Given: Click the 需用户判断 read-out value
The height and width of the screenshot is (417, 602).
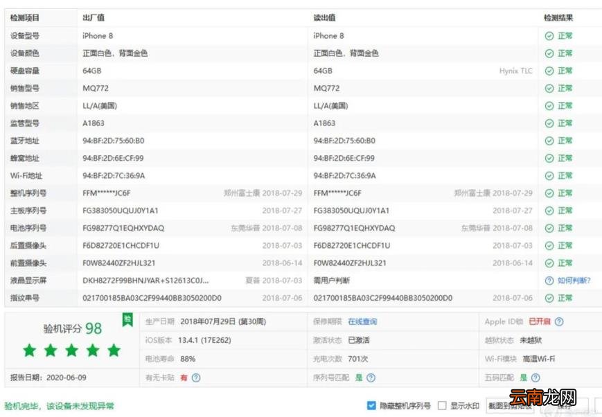Looking at the screenshot, I should 332,281.
